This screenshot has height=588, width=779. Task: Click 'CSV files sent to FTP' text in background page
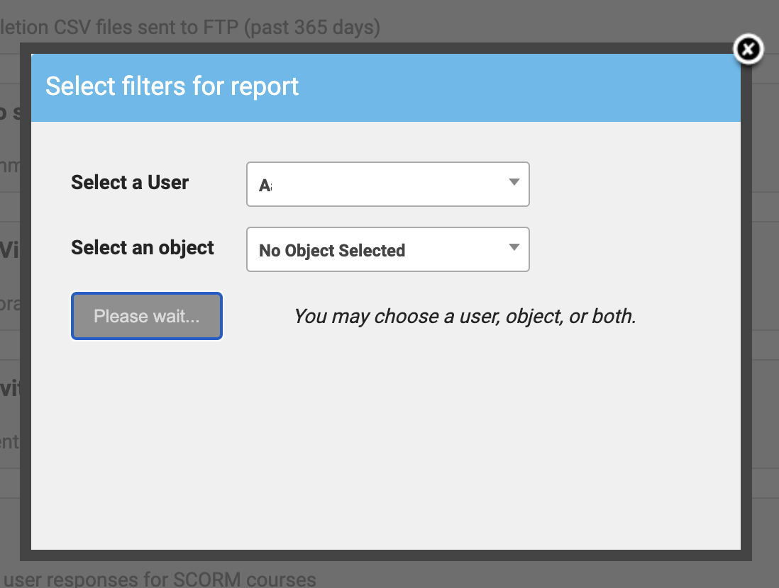(146, 28)
